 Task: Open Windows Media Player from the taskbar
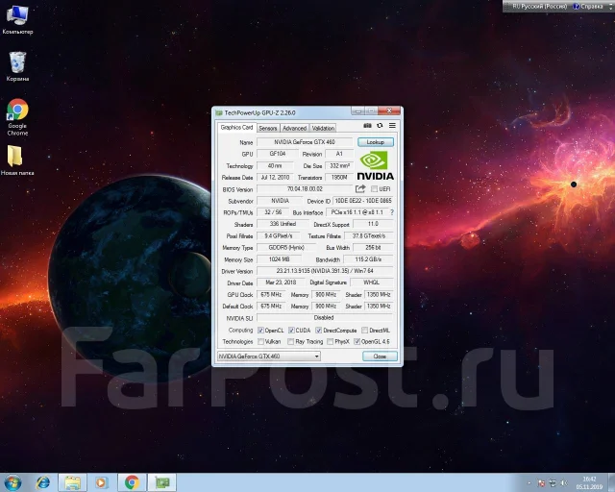[101, 482]
